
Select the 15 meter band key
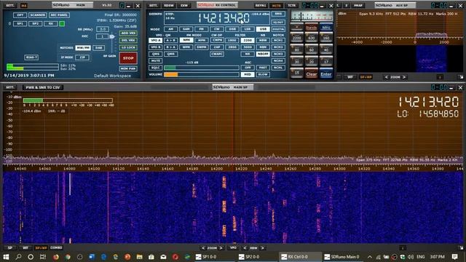point(296,73)
